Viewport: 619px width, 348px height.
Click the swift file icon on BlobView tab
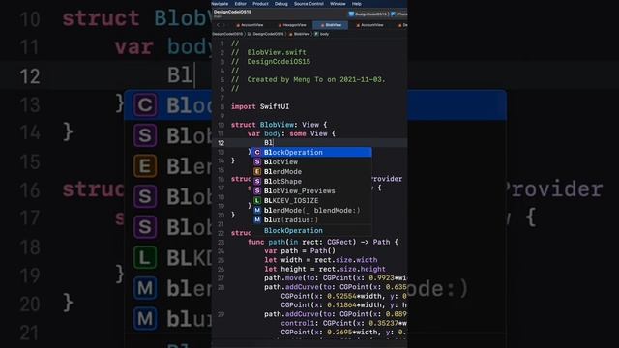click(x=322, y=25)
